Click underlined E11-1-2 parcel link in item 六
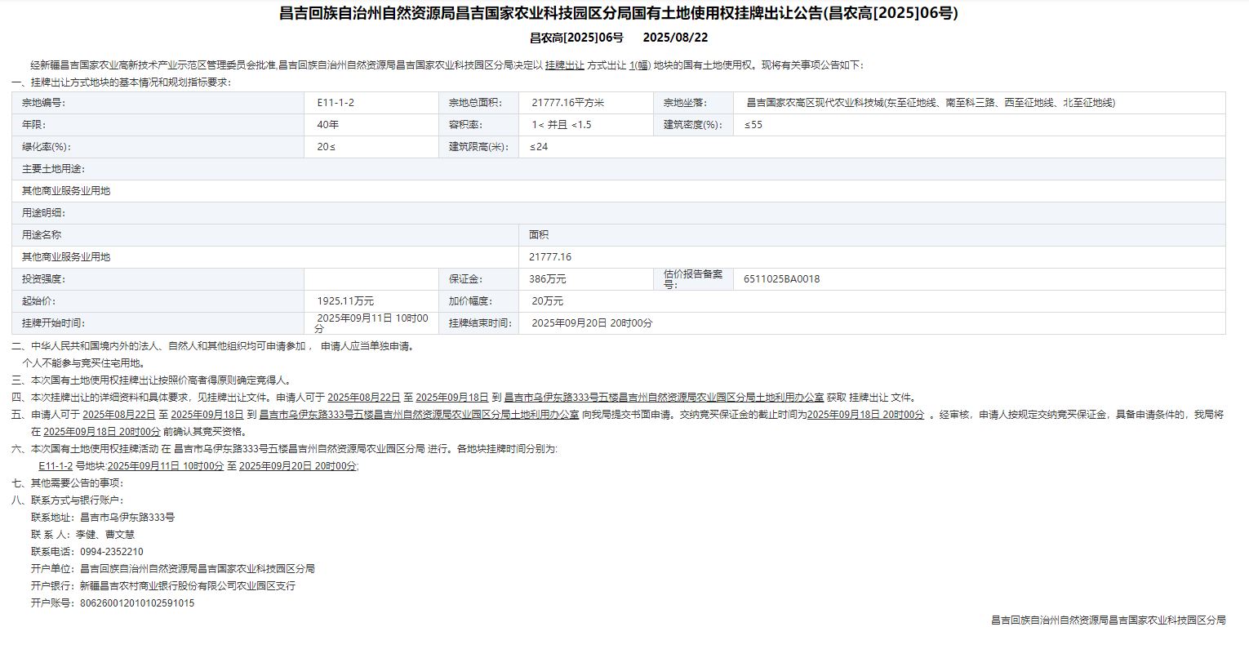 56,466
